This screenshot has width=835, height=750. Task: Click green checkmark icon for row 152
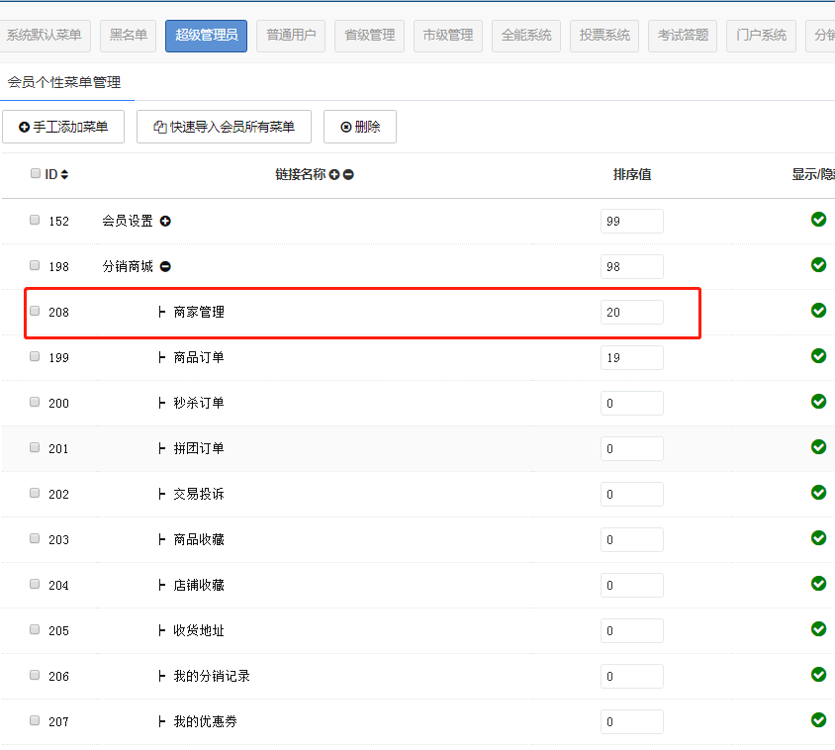[x=818, y=220]
